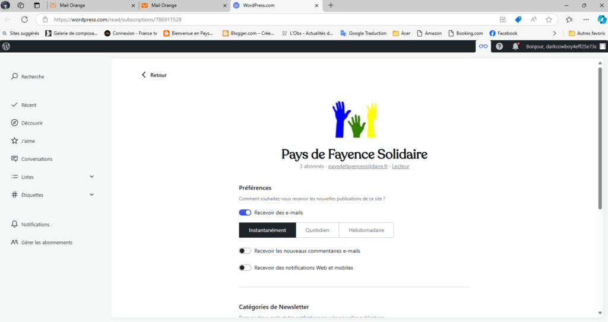Show more bookmarks with the overflow chevron
608x322 pixels.
click(555, 33)
